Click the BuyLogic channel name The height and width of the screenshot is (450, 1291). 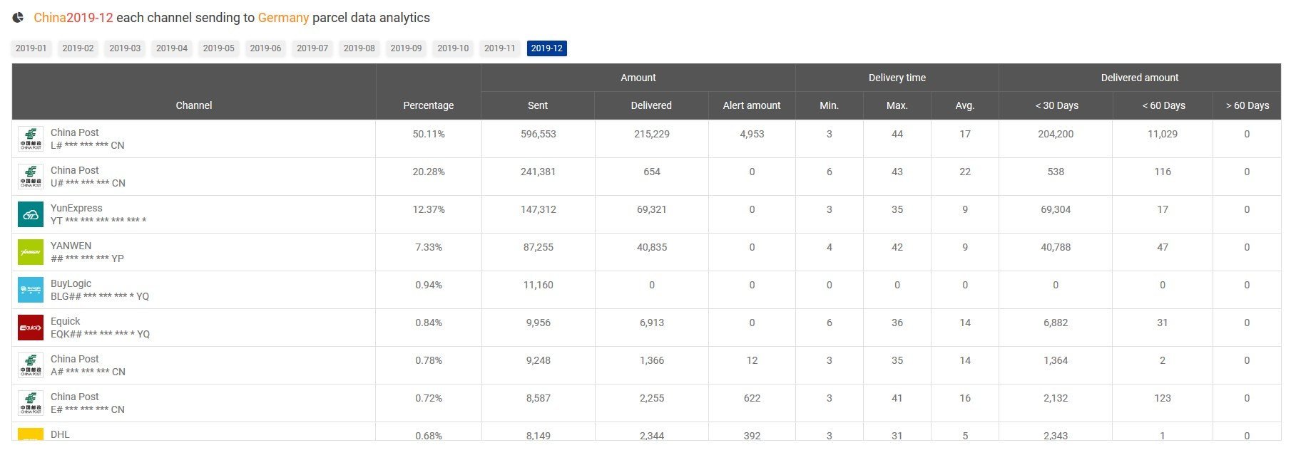(x=71, y=283)
